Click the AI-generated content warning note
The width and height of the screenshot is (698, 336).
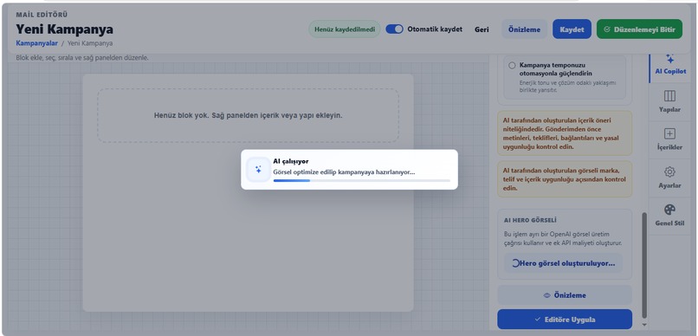[565, 133]
